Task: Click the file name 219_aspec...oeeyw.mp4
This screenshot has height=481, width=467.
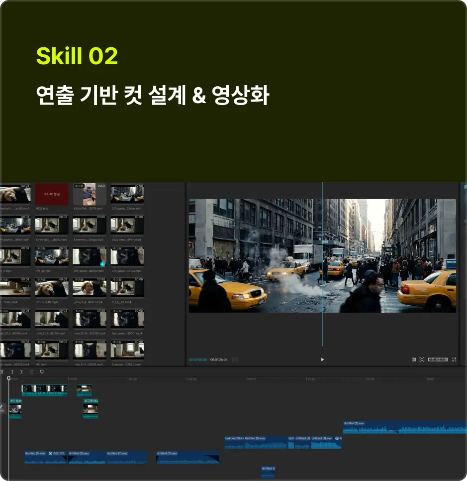Action: coord(89,271)
